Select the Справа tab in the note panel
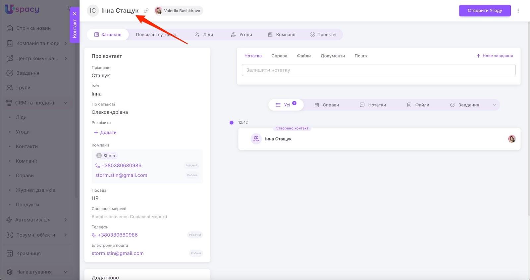This screenshot has width=530, height=280. tap(279, 56)
